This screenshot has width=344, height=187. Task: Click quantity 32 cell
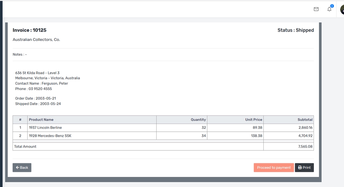click(182, 128)
